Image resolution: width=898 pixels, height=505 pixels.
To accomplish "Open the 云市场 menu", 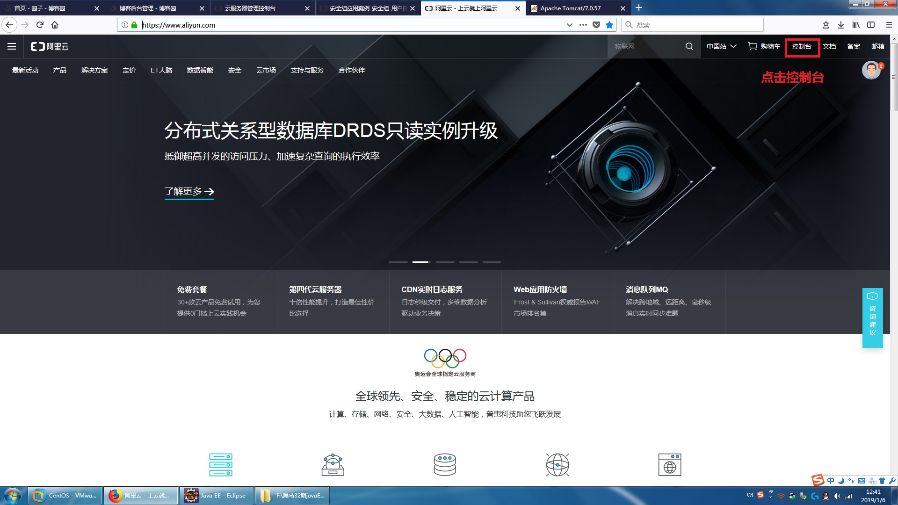I will coord(266,70).
